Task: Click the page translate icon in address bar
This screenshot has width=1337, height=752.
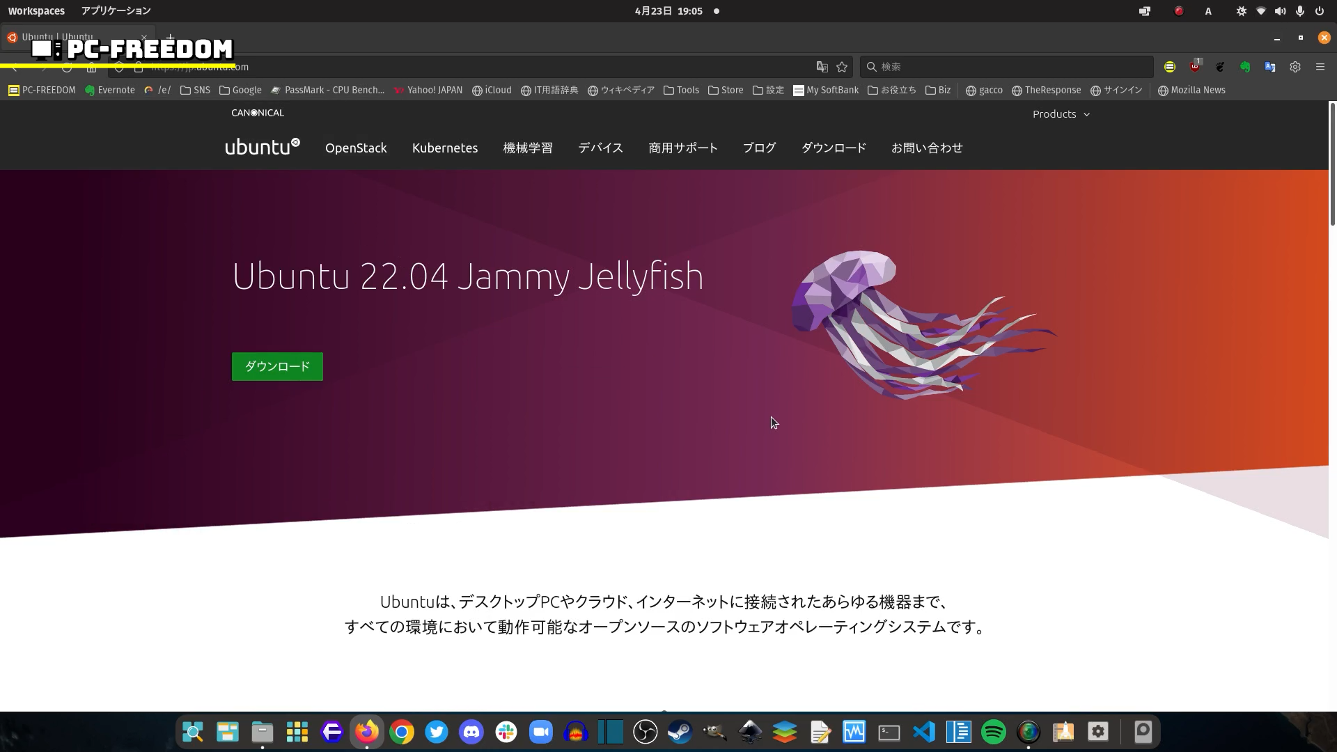Action: pyautogui.click(x=822, y=67)
